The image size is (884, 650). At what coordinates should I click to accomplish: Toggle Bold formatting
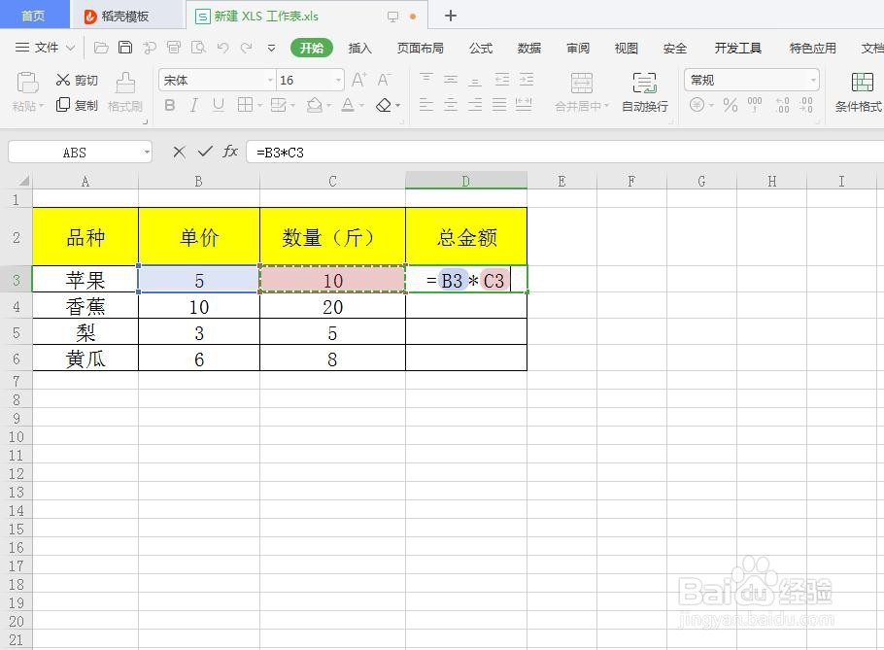pos(169,105)
